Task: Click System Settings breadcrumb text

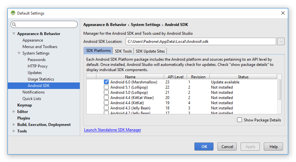Action: click(146, 25)
